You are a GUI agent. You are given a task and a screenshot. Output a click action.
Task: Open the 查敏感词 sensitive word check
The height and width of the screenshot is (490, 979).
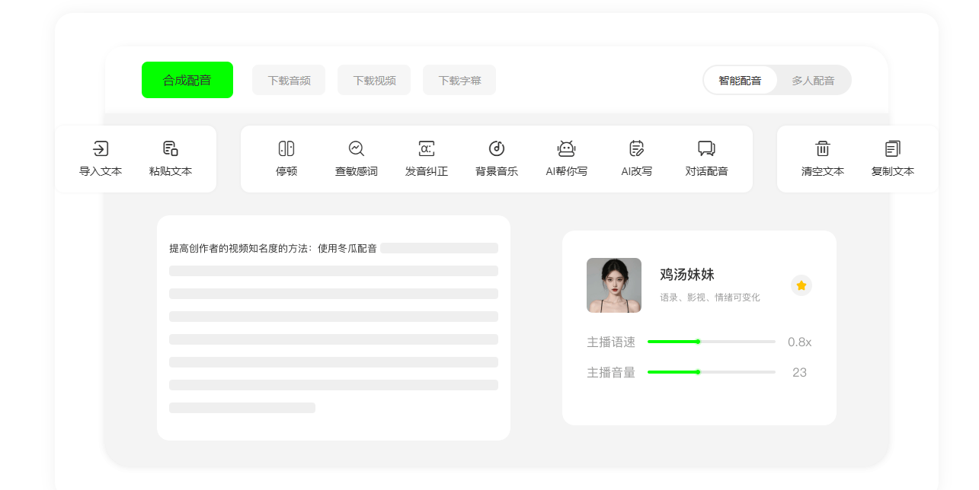[x=357, y=148]
